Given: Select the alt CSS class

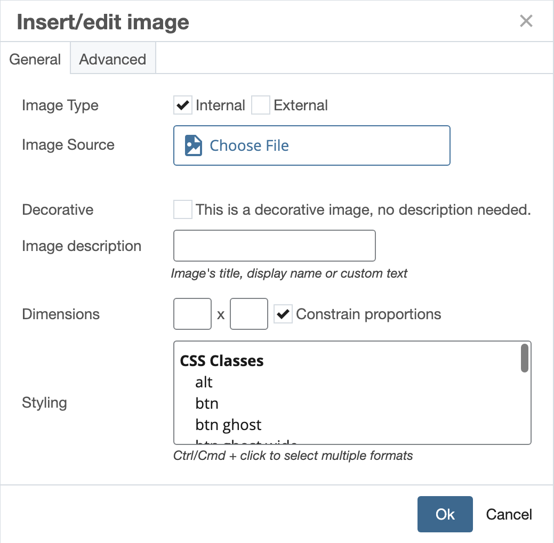Looking at the screenshot, I should pyautogui.click(x=204, y=382).
